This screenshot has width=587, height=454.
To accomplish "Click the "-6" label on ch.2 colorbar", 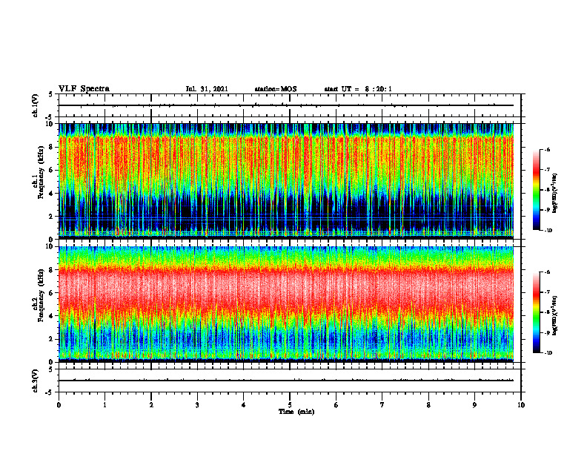I will (547, 272).
